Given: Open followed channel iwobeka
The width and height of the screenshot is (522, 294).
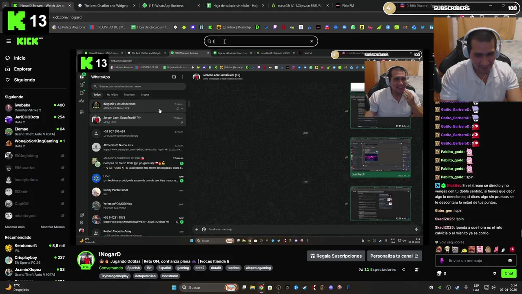Looking at the screenshot, I should tap(35, 107).
